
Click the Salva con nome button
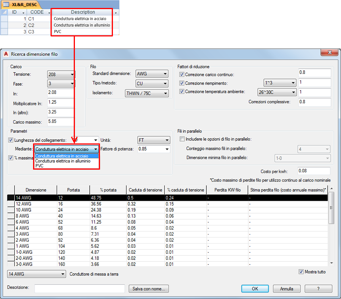pos(149,289)
